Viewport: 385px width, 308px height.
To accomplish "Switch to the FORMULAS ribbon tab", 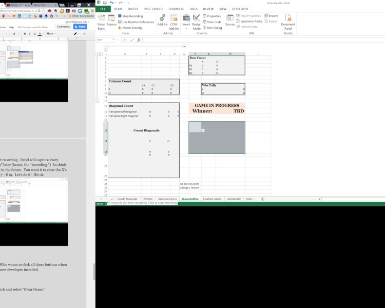I will click(176, 9).
